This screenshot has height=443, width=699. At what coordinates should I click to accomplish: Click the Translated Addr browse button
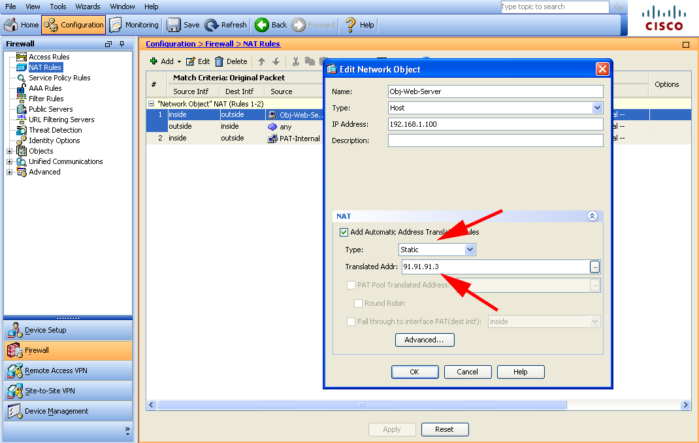(594, 267)
